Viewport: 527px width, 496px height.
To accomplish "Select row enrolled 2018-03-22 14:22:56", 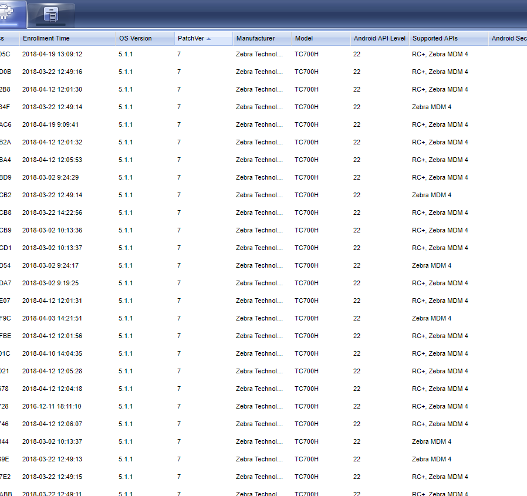I will pos(52,212).
